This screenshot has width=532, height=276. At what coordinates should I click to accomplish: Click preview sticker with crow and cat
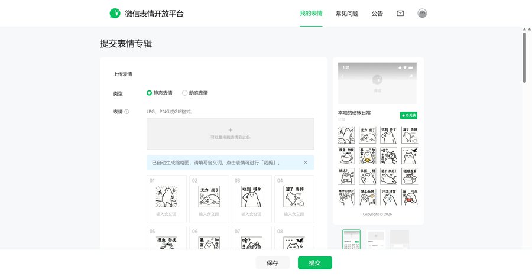(x=410, y=156)
